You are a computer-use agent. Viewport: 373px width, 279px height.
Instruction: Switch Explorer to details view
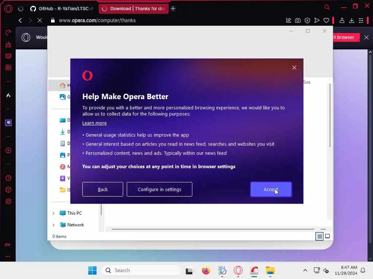tap(319, 236)
